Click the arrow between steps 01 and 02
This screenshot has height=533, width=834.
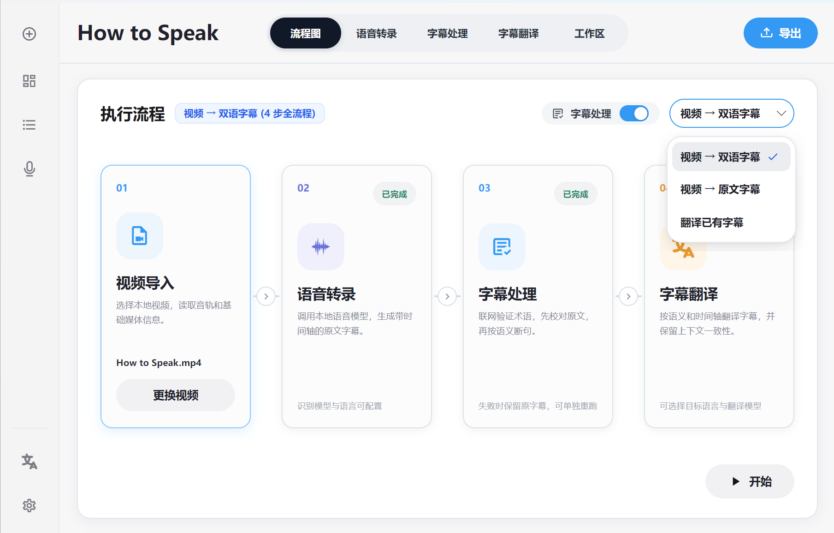[x=266, y=296]
